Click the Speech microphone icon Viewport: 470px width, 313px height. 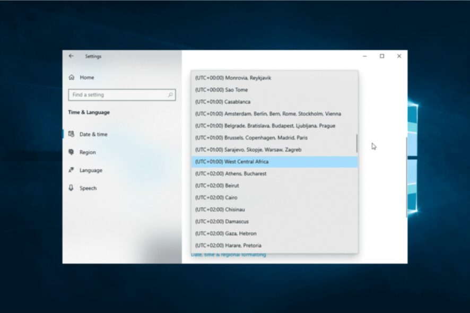click(x=71, y=188)
